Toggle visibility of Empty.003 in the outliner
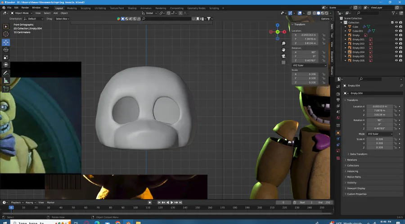Viewport: 405px width, 224px height. 396,48
